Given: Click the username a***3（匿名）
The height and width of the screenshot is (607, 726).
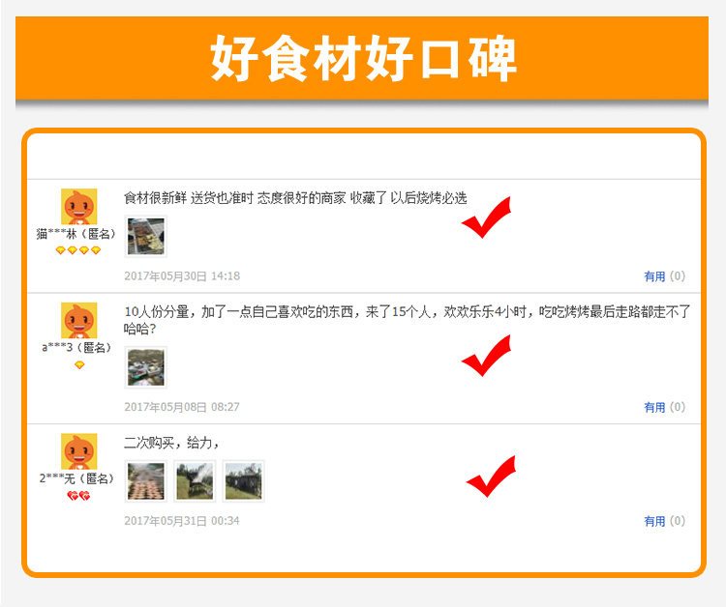Looking at the screenshot, I should [x=77, y=348].
